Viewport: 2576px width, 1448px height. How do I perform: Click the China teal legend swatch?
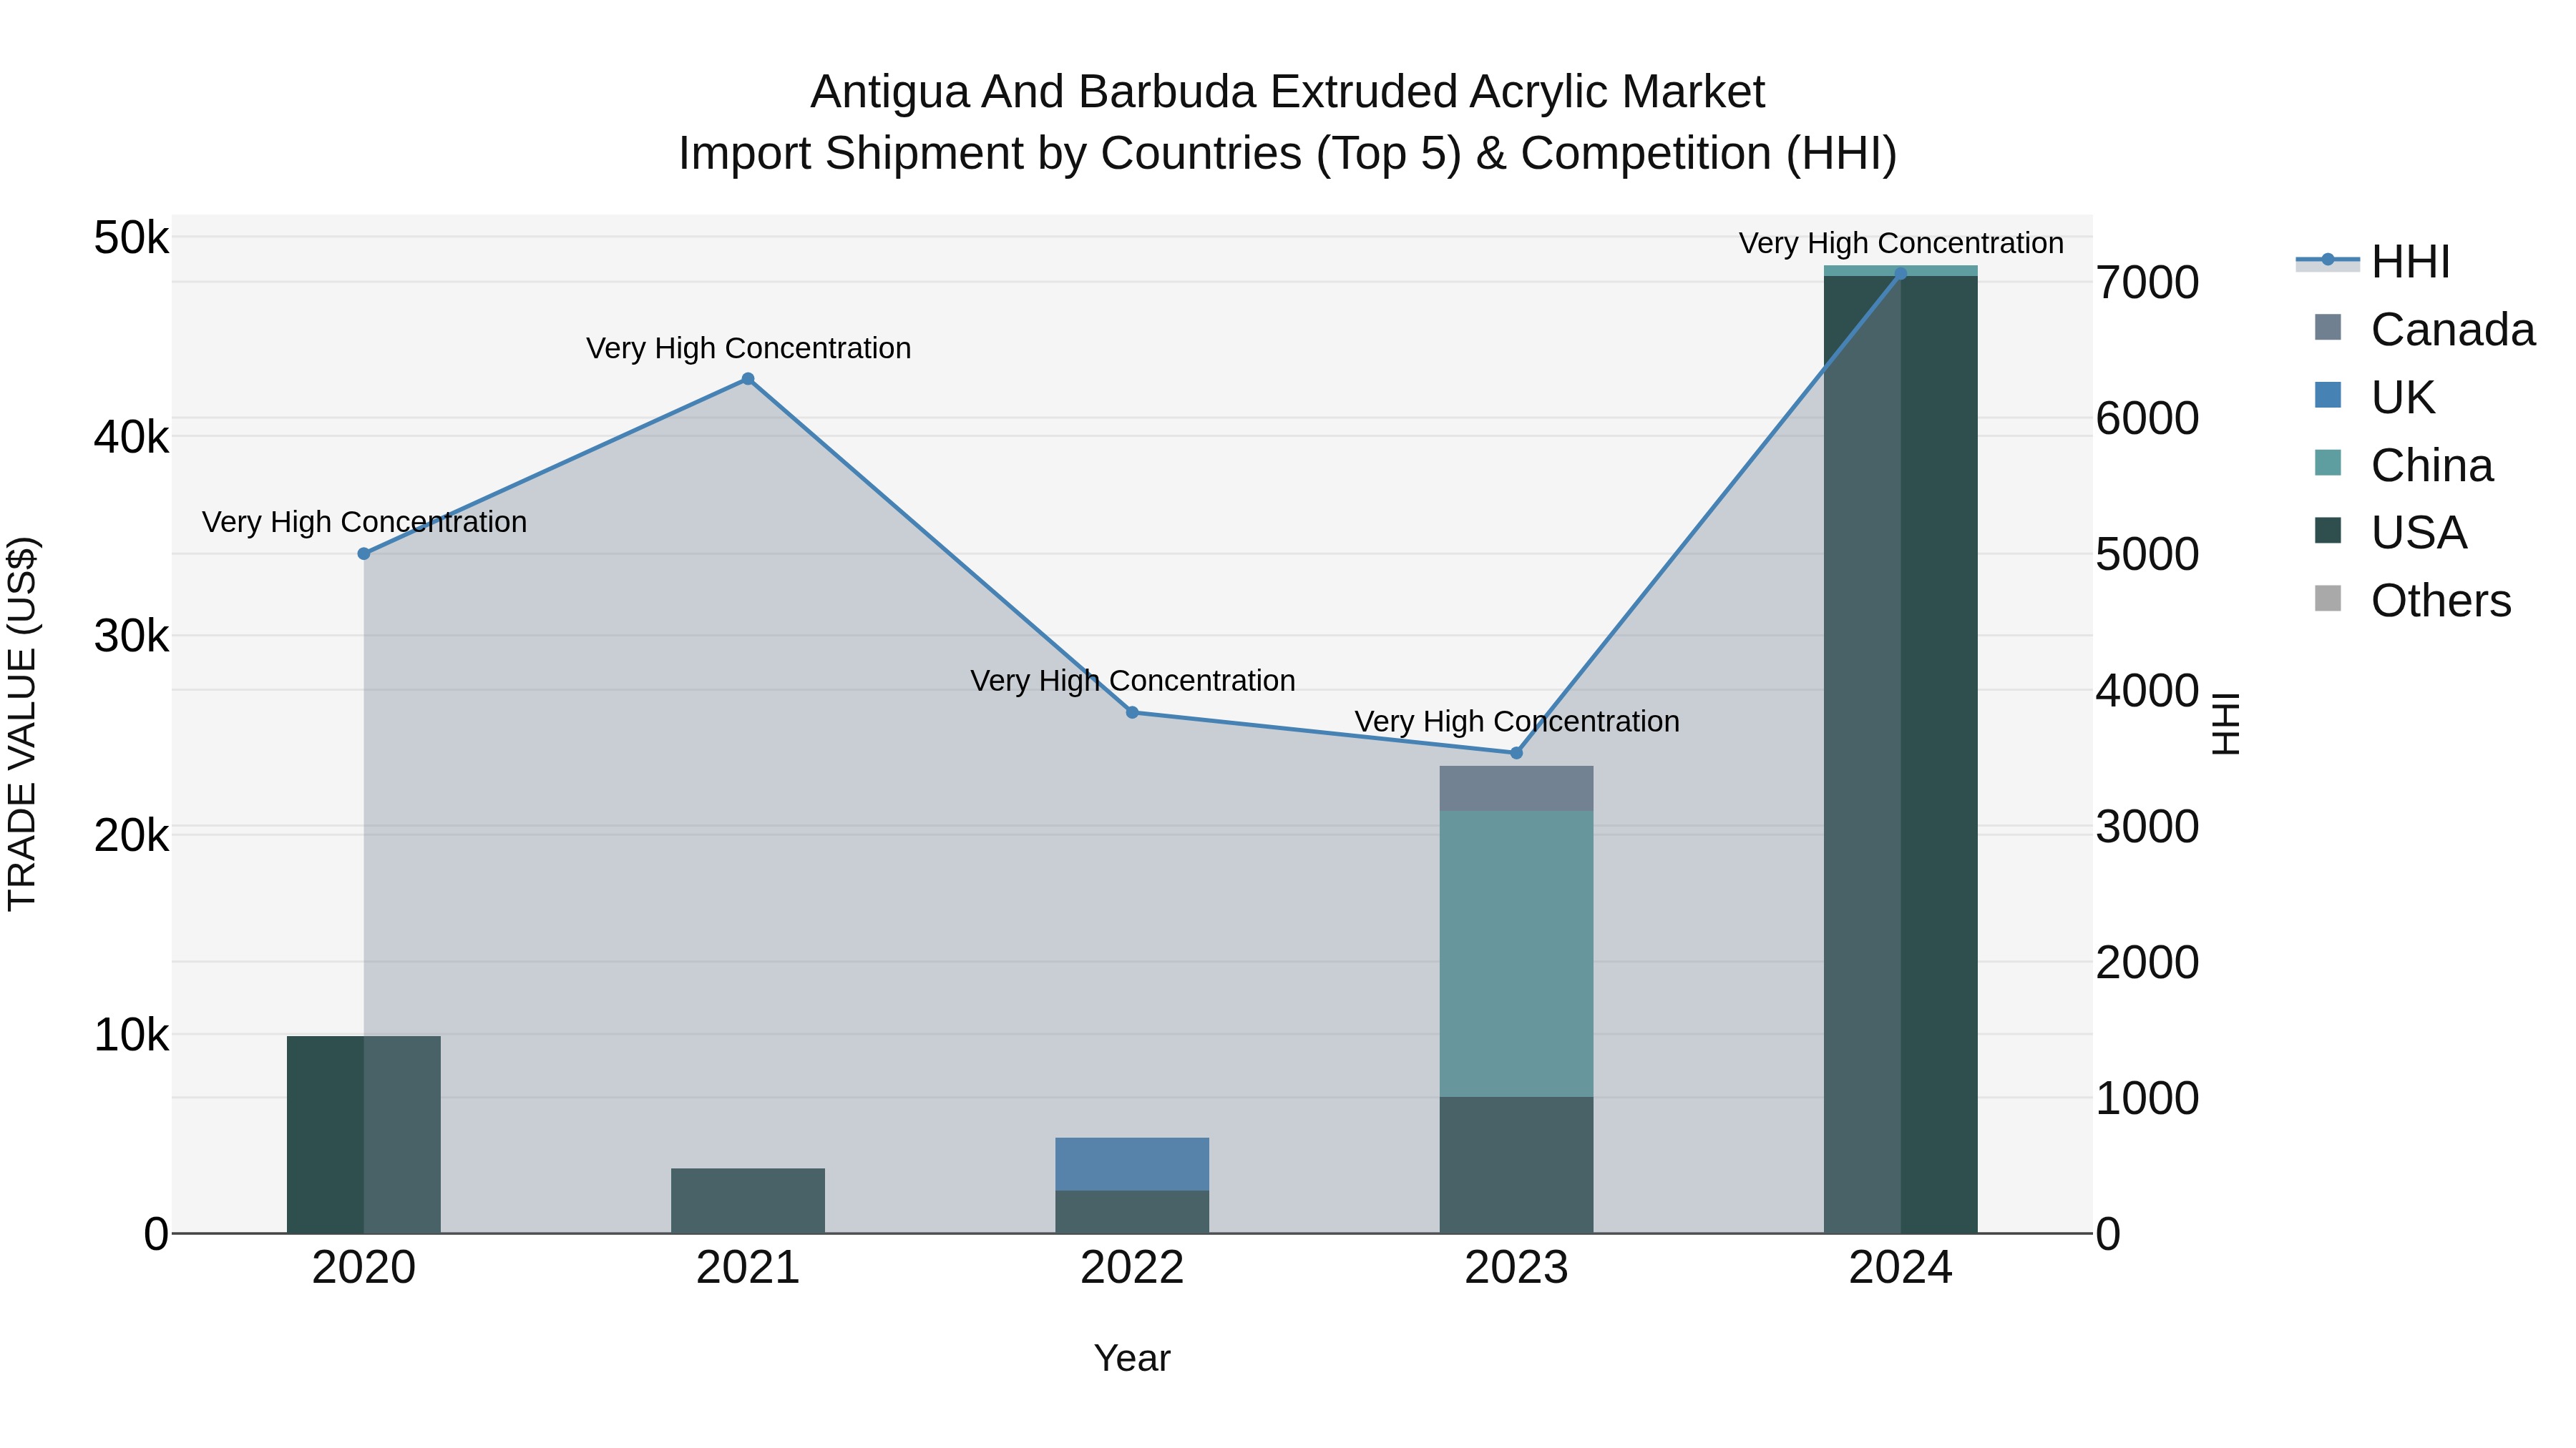[2328, 463]
